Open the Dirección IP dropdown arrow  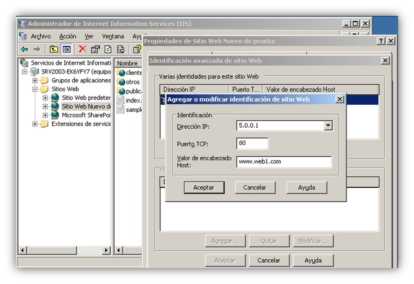[328, 125]
